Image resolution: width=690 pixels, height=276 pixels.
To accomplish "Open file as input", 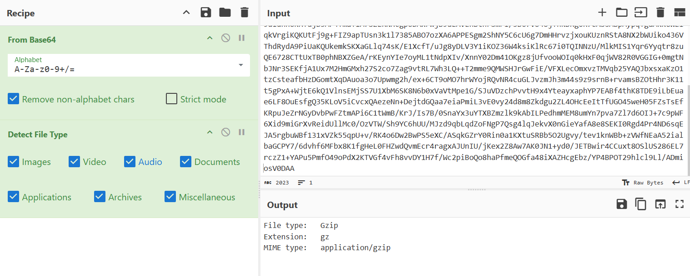I will pyautogui.click(x=621, y=13).
